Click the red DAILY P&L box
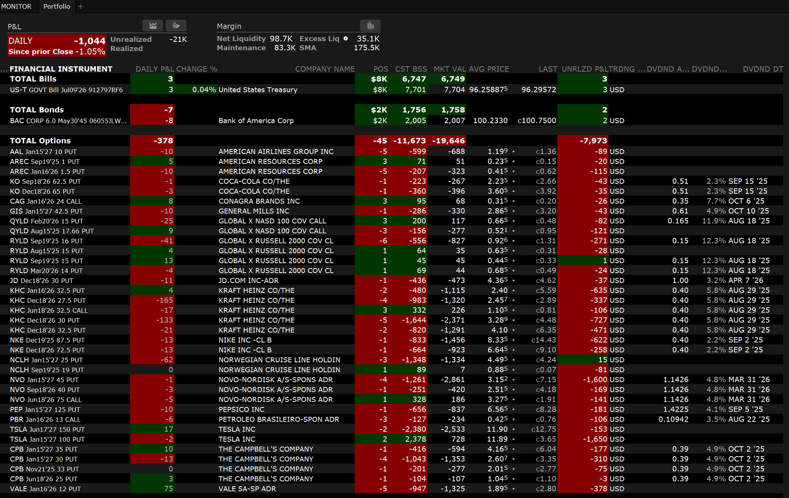The height and width of the screenshot is (498, 789). 57,46
